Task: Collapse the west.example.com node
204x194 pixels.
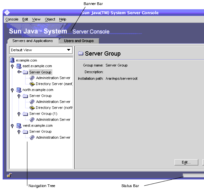Action: pos(12,126)
